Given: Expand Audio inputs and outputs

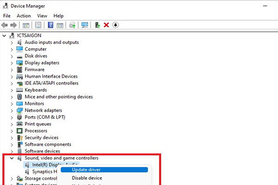Looking at the screenshot, I should click(12, 43).
